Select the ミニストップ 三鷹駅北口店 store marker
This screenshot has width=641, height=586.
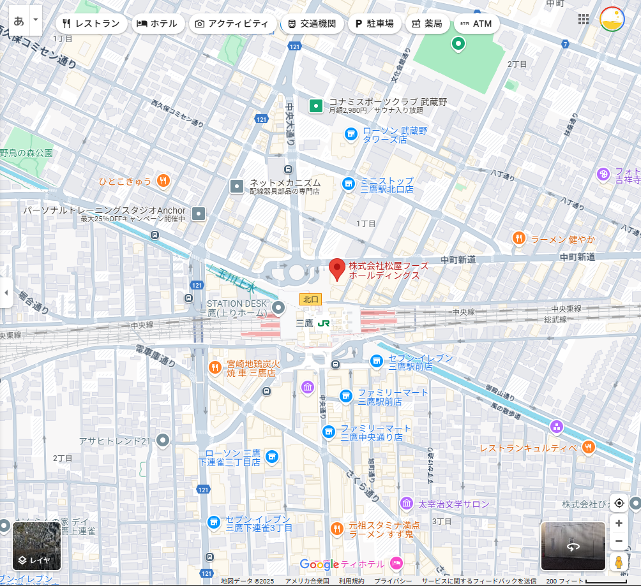pyautogui.click(x=348, y=184)
